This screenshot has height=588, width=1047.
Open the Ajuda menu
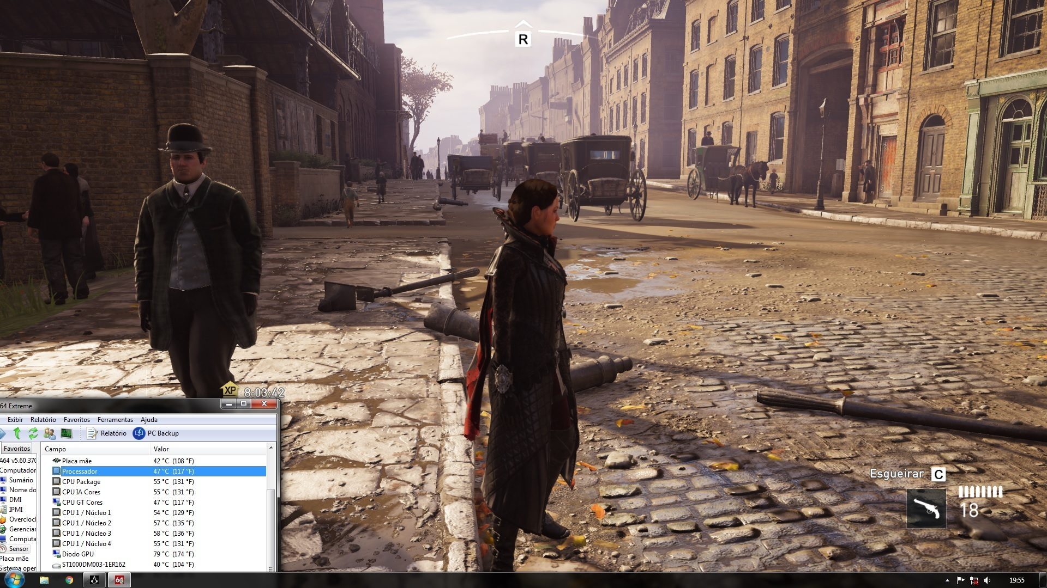coord(149,420)
